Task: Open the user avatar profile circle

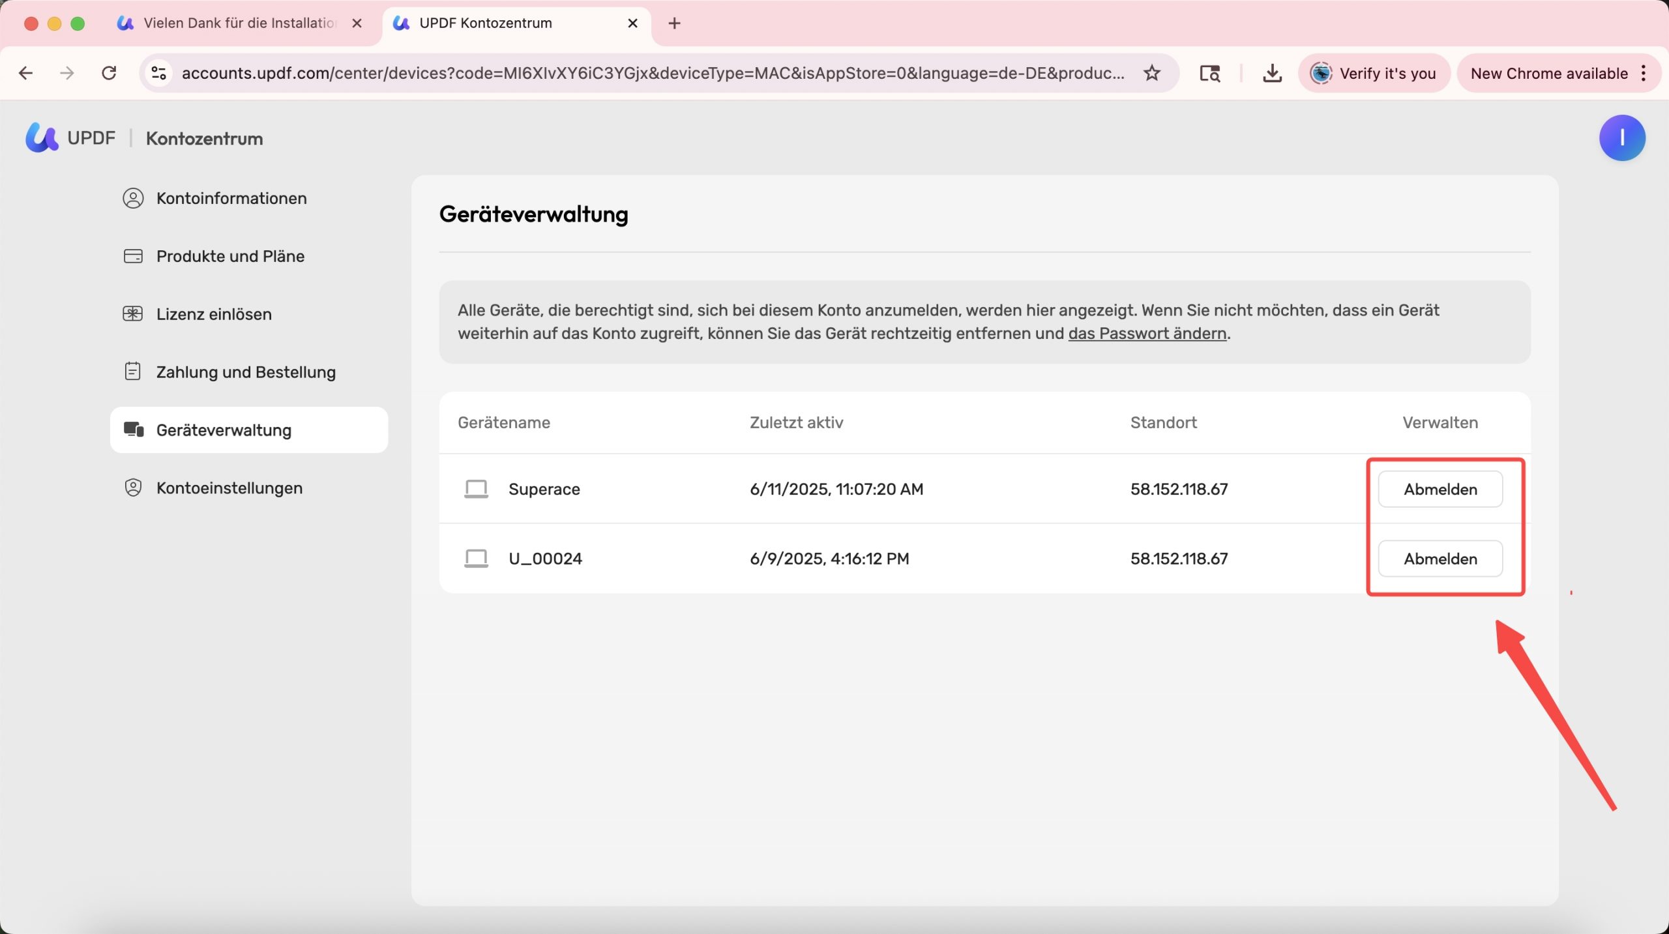Action: 1621,138
